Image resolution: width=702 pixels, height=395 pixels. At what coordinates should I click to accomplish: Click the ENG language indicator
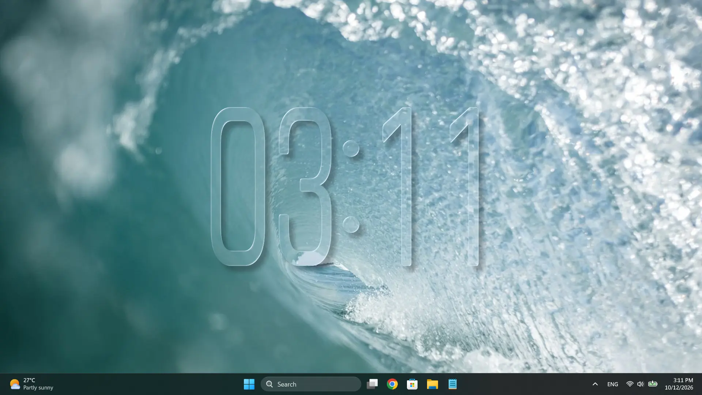pos(612,384)
